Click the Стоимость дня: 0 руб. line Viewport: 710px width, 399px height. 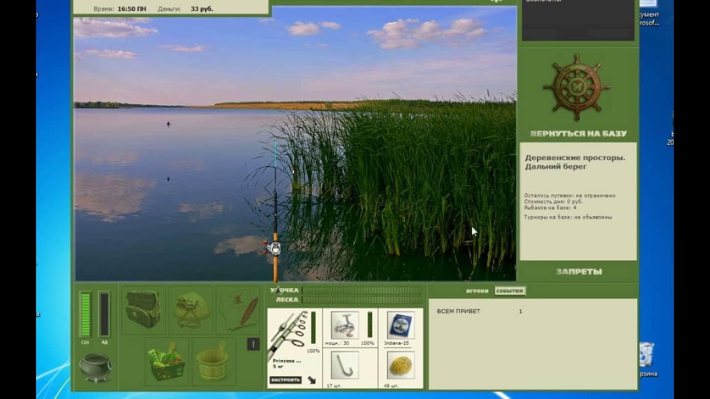[x=554, y=202]
